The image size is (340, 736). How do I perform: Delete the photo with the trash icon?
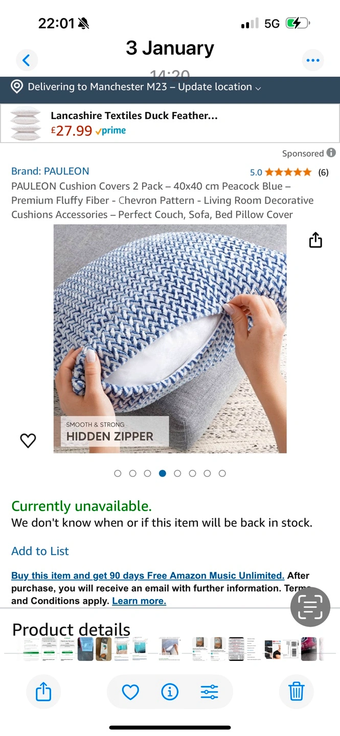point(297,692)
